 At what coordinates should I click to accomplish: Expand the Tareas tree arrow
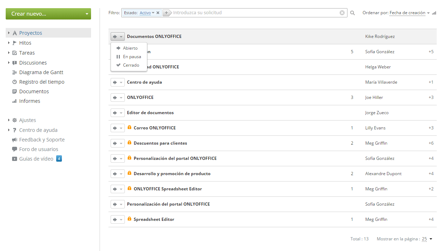pyautogui.click(x=9, y=53)
